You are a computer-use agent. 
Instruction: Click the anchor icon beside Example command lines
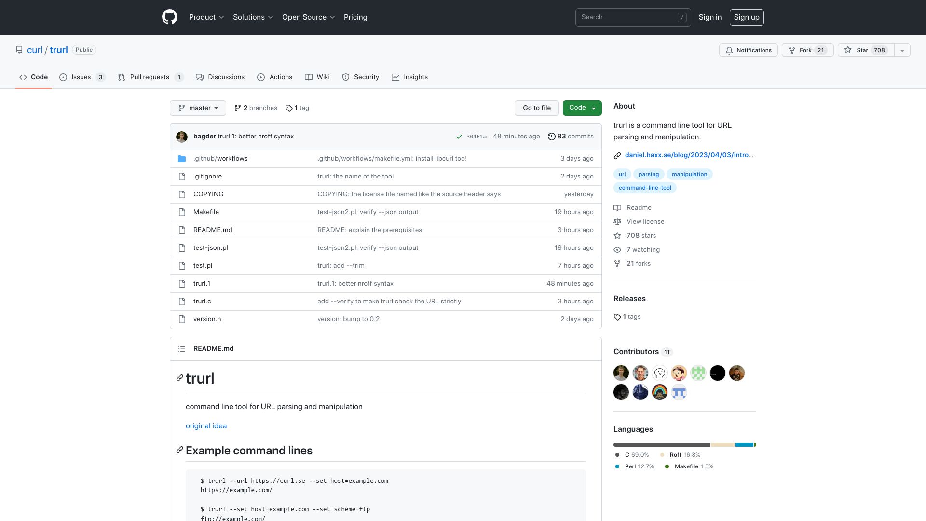(x=180, y=450)
